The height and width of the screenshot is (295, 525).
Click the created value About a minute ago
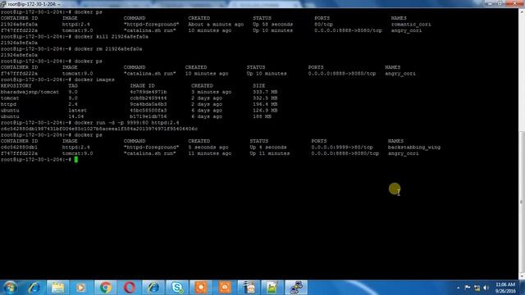click(x=216, y=25)
